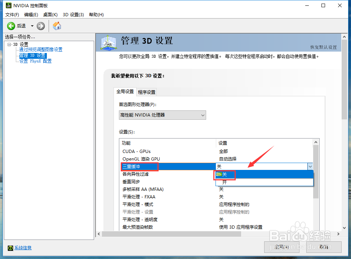Select the CUDA - GPUs row
This screenshot has width=351, height=259.
tap(216, 152)
